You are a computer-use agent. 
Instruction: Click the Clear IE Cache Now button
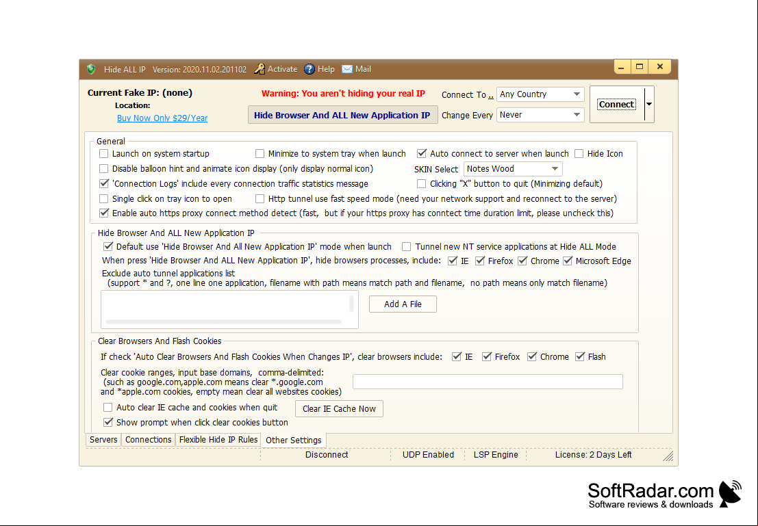tap(339, 408)
